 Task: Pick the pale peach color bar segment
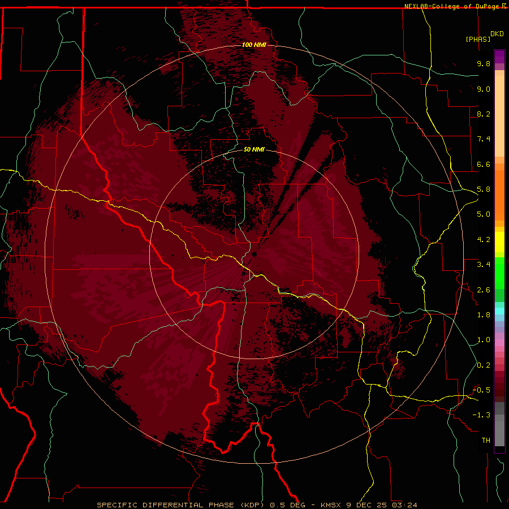[x=499, y=116]
